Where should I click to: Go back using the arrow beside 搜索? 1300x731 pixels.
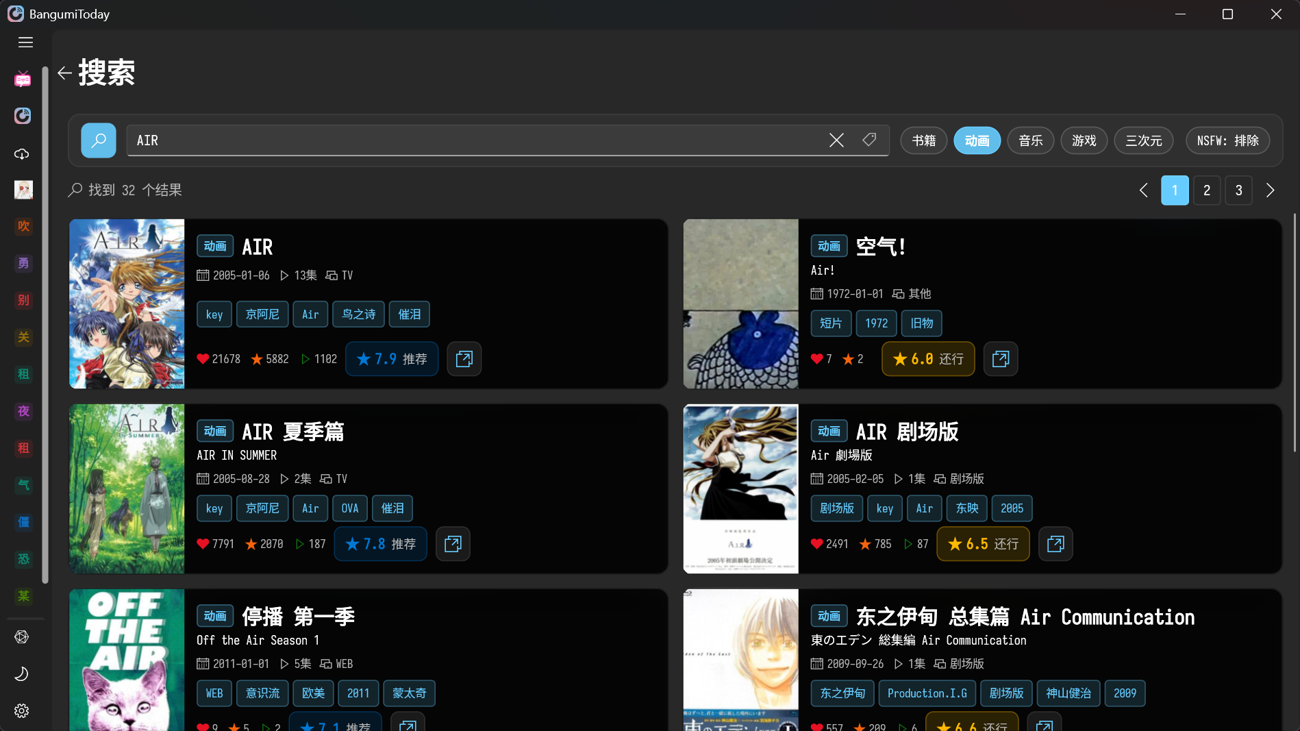pyautogui.click(x=64, y=73)
